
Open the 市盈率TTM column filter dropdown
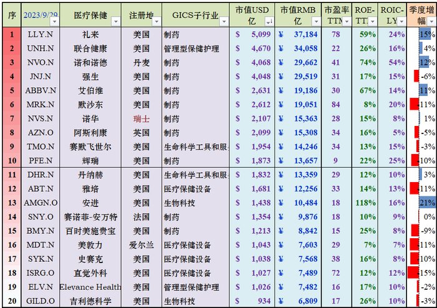click(346, 21)
